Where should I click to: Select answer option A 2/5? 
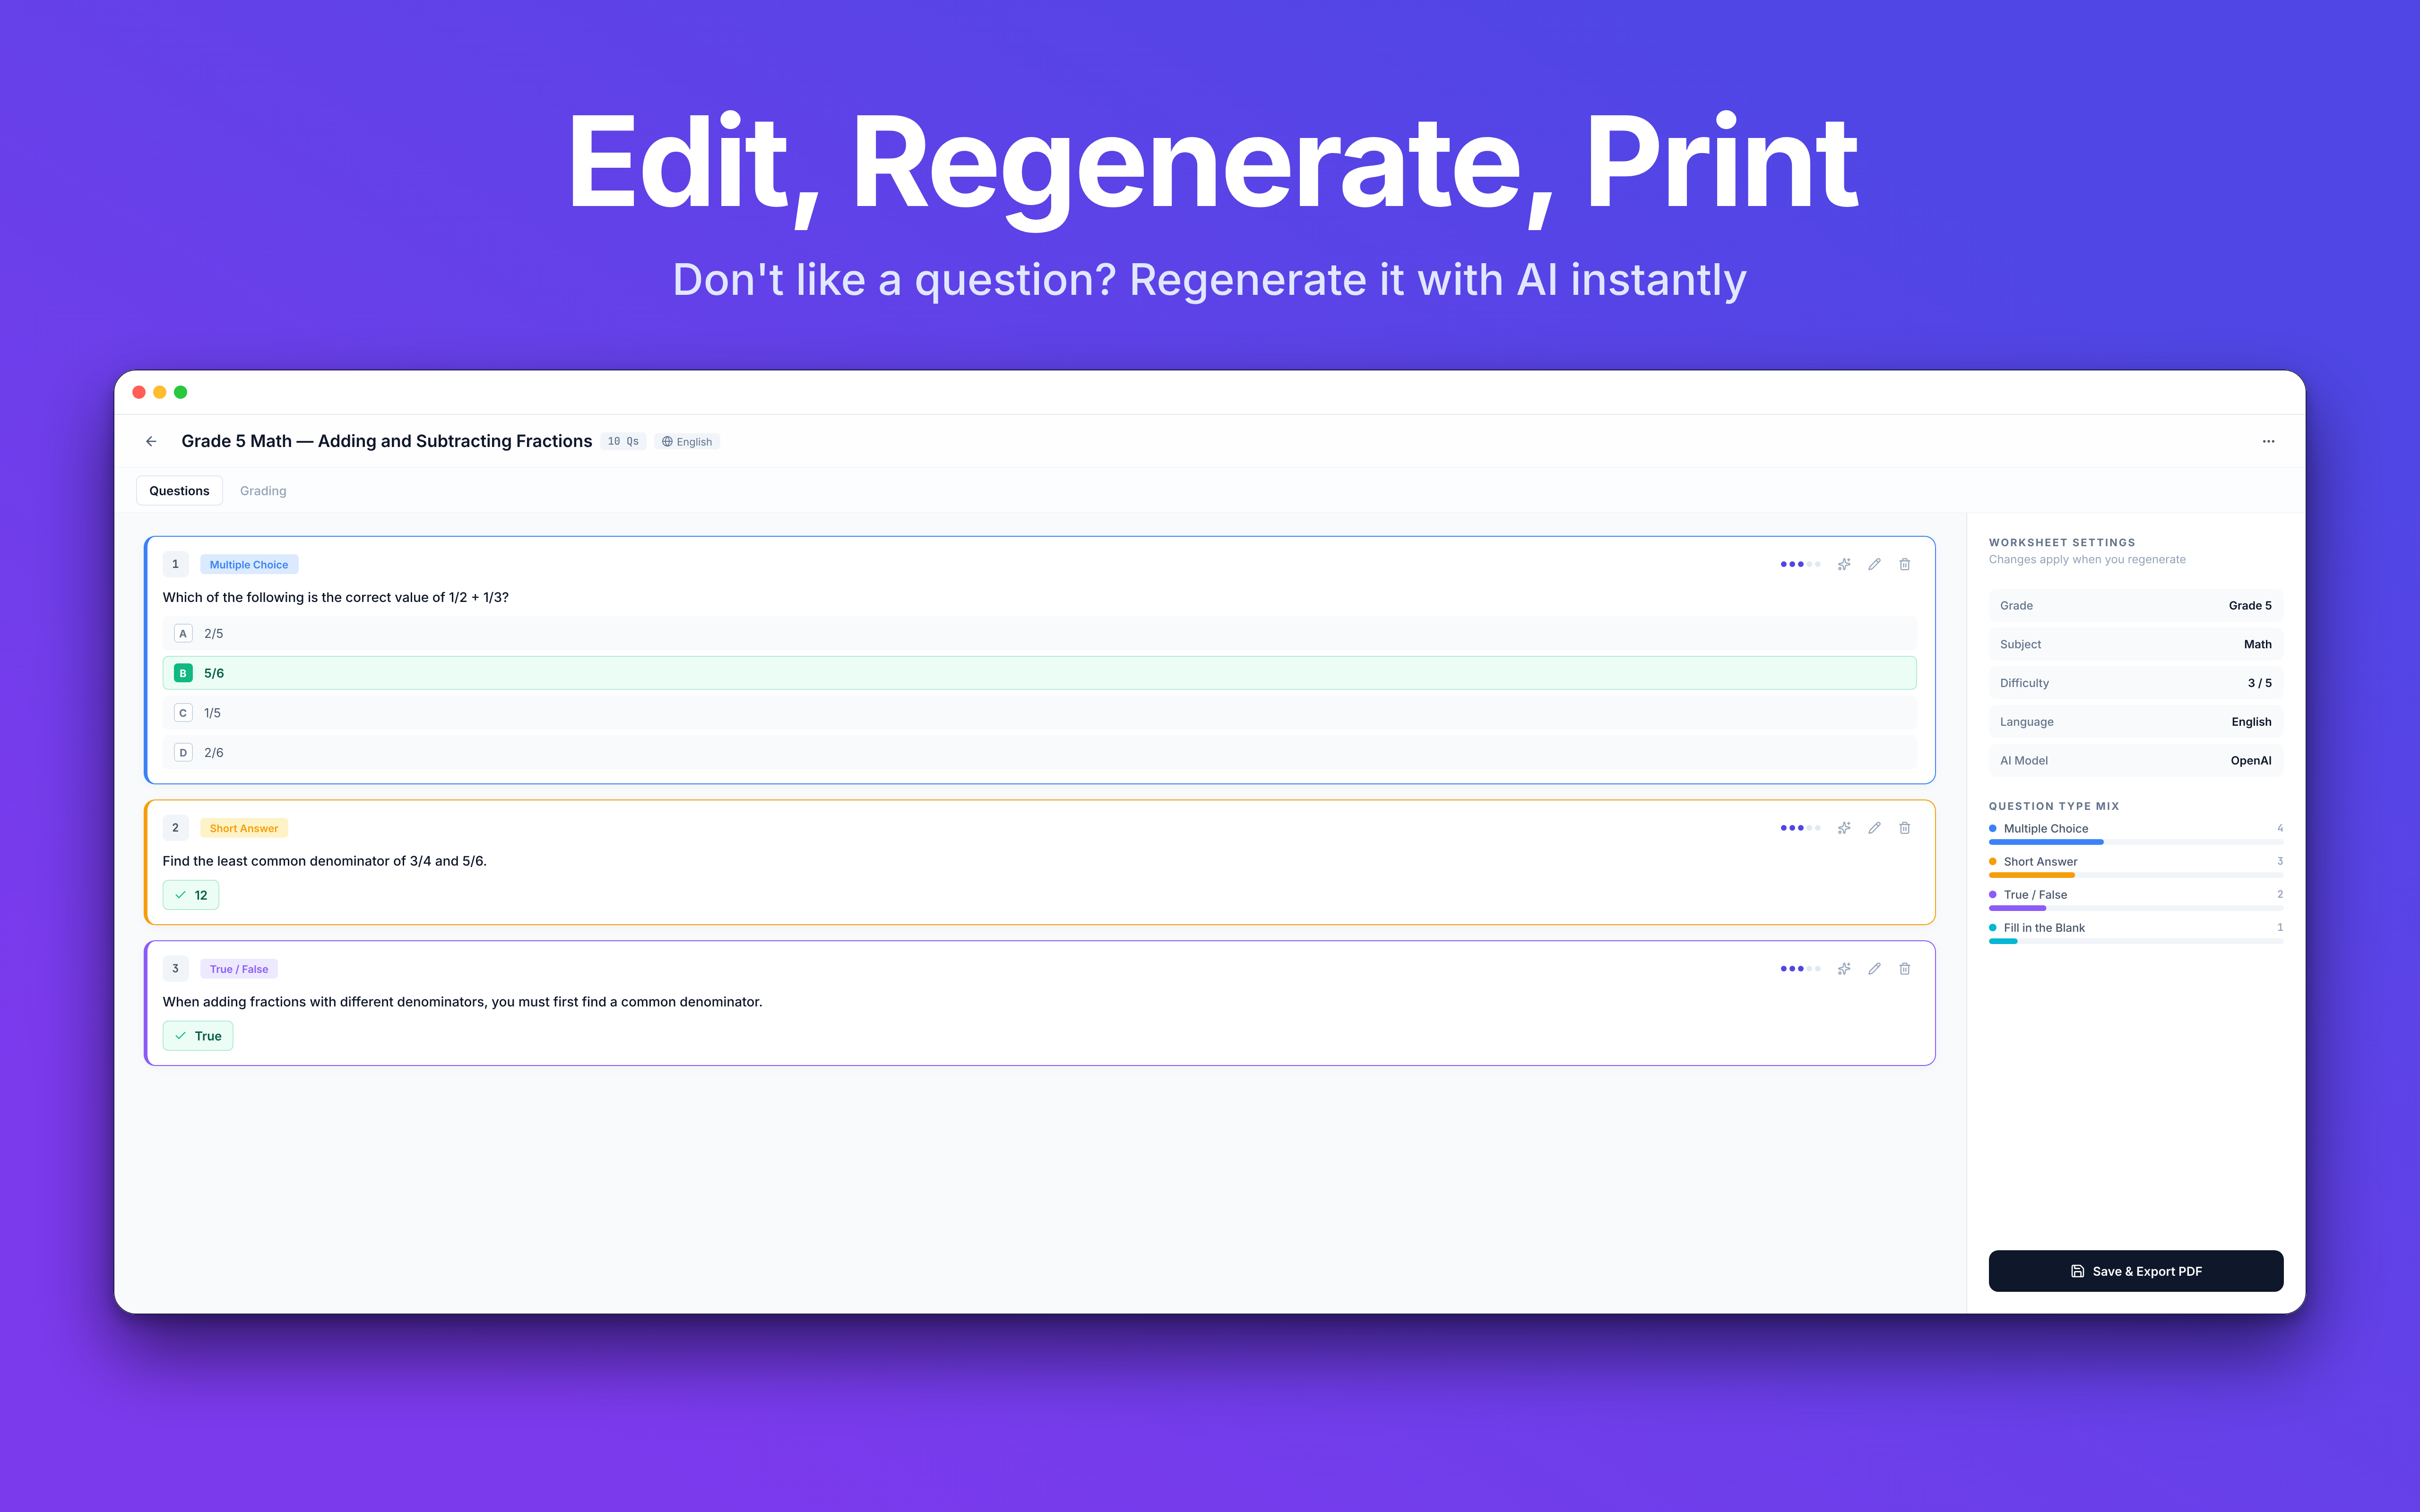pyautogui.click(x=1039, y=633)
